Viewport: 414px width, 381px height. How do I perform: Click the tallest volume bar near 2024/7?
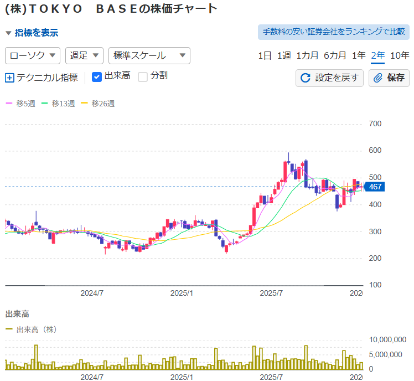coord(36,357)
